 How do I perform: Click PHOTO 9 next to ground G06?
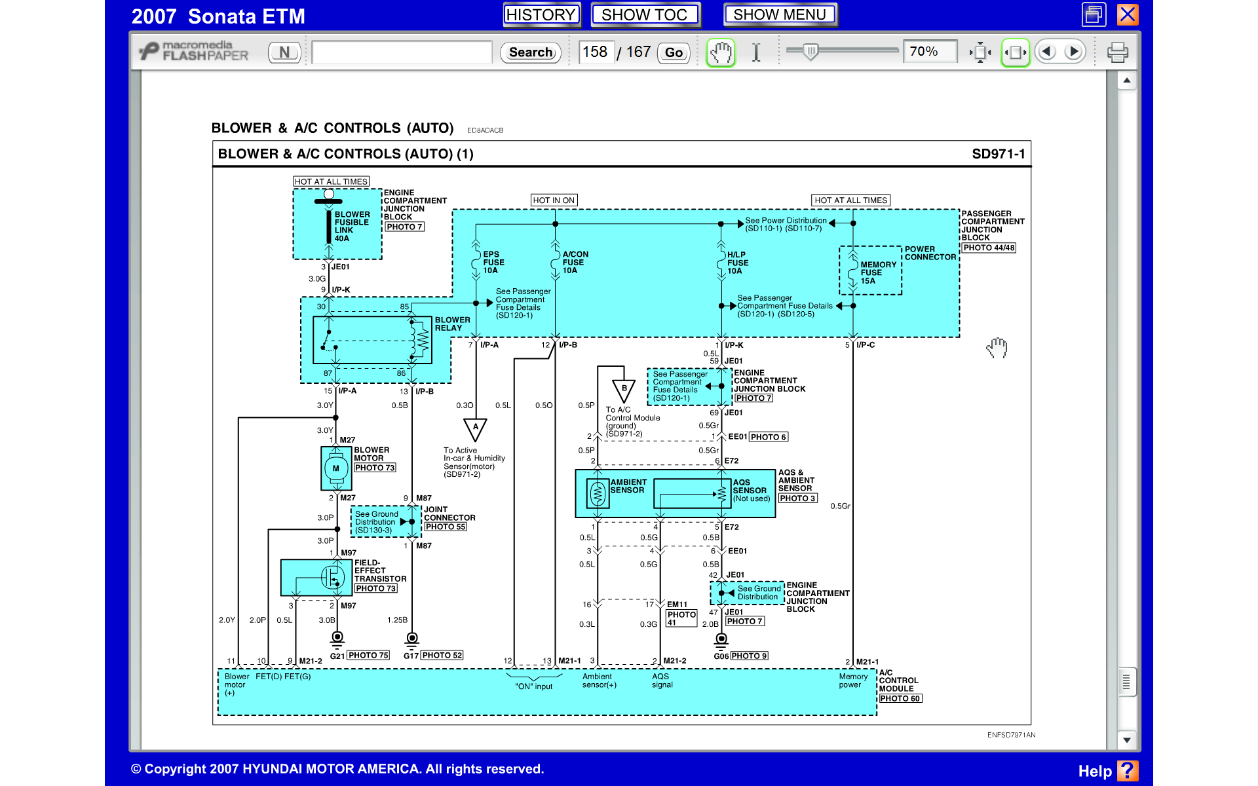tap(750, 656)
